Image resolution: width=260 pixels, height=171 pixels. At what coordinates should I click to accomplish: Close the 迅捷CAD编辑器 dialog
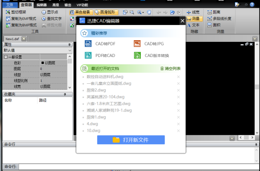(182, 21)
